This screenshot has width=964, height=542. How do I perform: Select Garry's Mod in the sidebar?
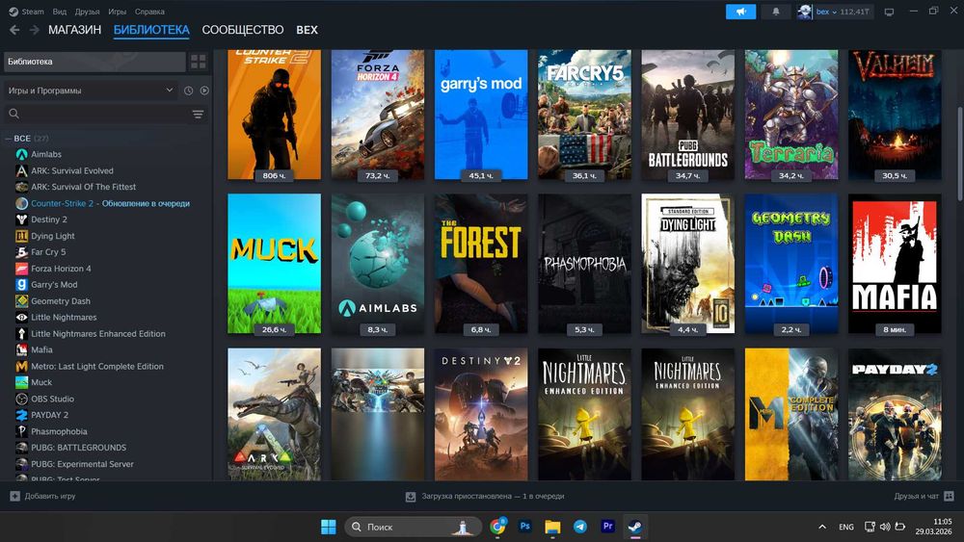(x=54, y=284)
